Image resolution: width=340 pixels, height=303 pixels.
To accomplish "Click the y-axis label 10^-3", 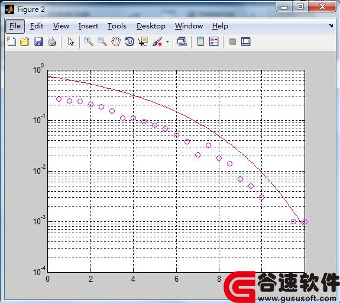I will coord(39,221).
